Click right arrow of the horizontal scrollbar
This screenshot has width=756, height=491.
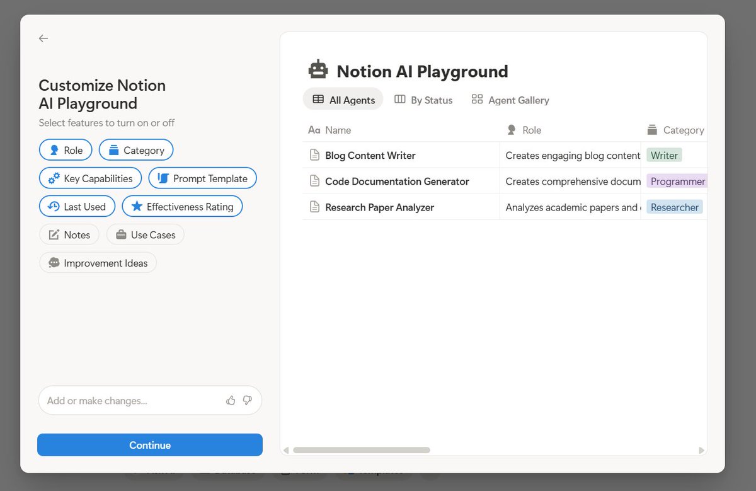(702, 451)
